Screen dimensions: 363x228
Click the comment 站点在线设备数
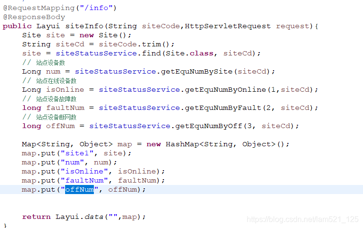49,81
